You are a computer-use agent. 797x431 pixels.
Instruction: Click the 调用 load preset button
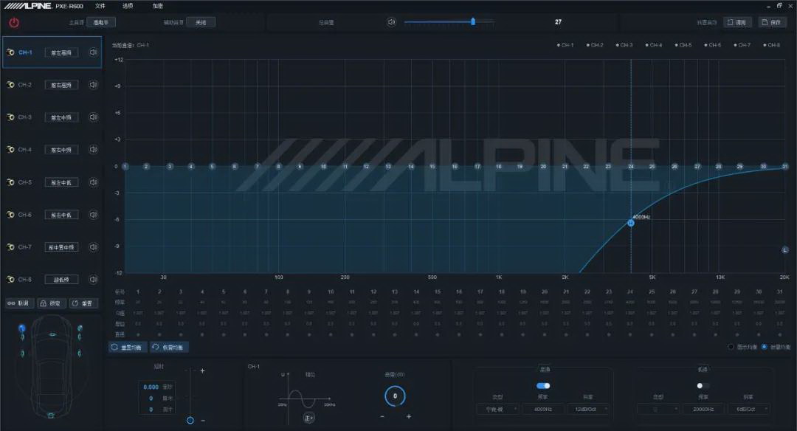click(x=737, y=22)
